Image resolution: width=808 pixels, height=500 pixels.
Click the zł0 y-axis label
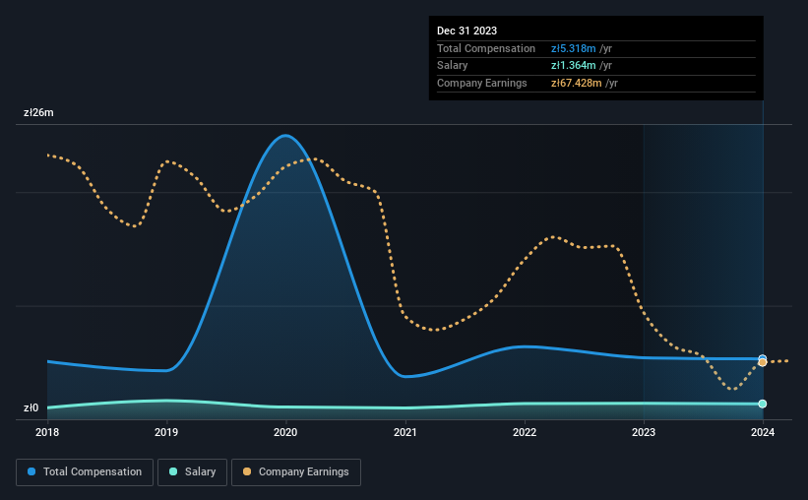pos(31,407)
